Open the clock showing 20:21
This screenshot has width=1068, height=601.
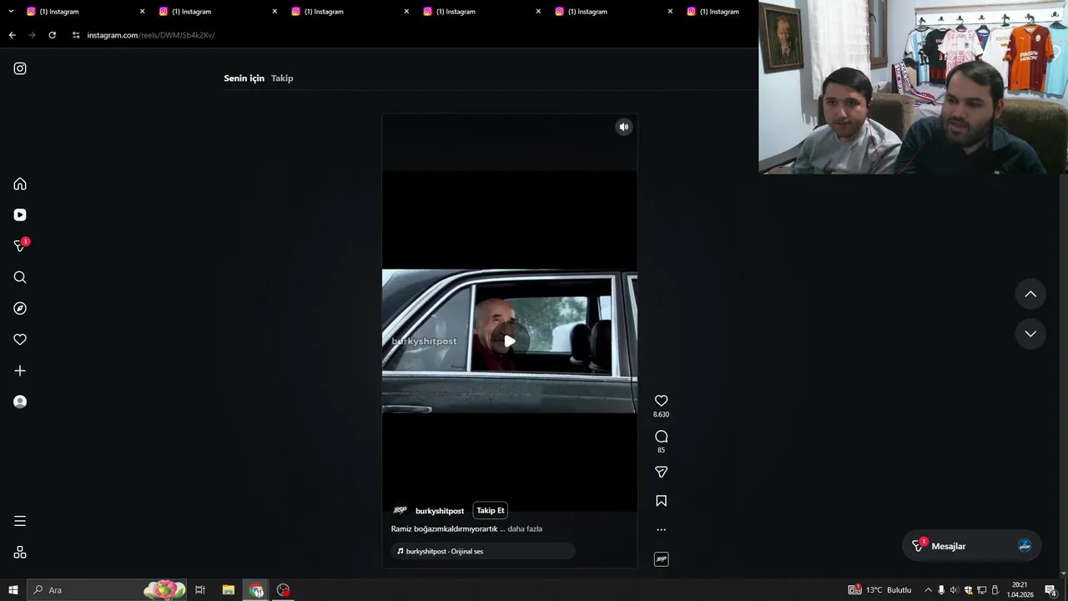click(1020, 590)
